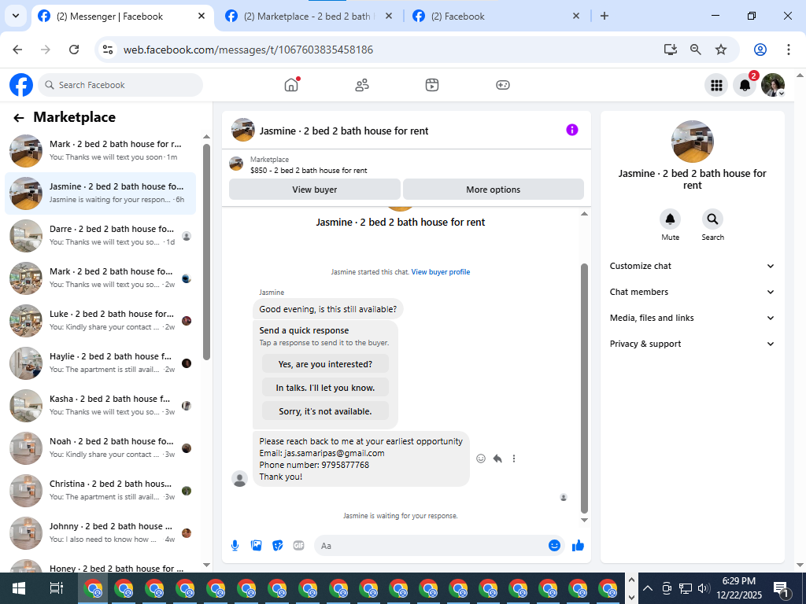806x604 pixels.
Task: Open the Facebook menu grid icon
Action: click(716, 85)
